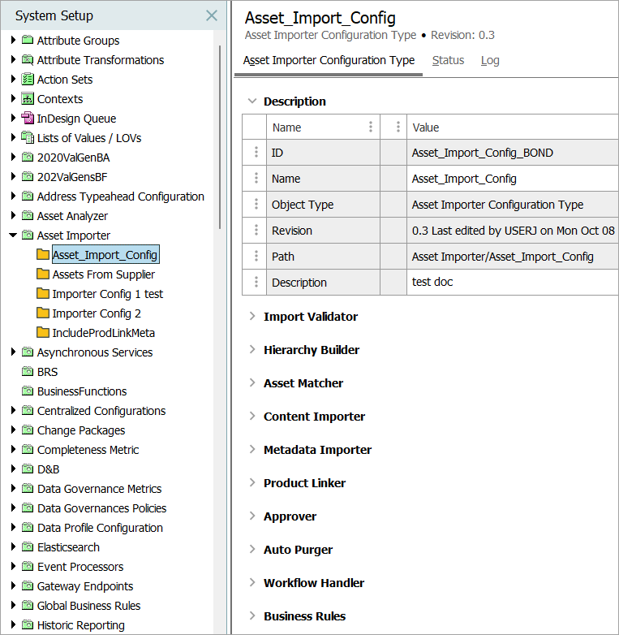
Task: Click the InDesign Queue icon
Action: [x=28, y=119]
